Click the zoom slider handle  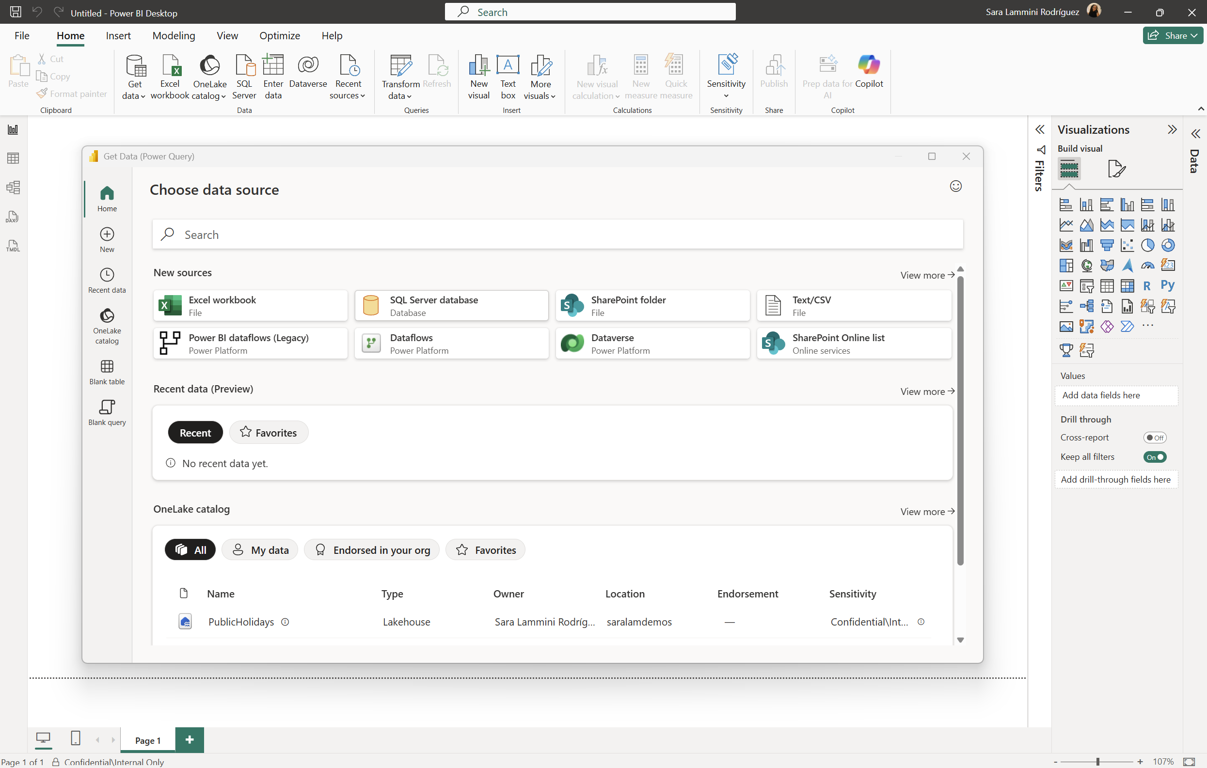point(1098,762)
